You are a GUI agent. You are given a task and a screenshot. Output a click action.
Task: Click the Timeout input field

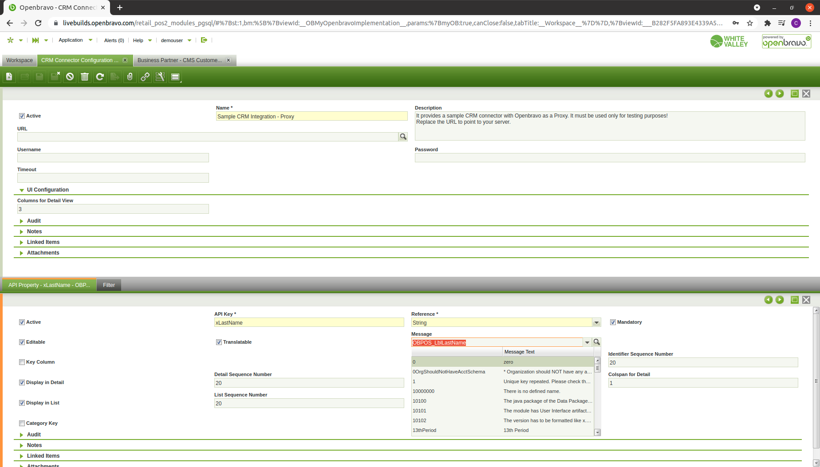[113, 178]
